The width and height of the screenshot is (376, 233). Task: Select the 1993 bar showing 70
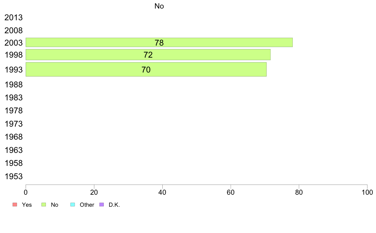coord(146,70)
